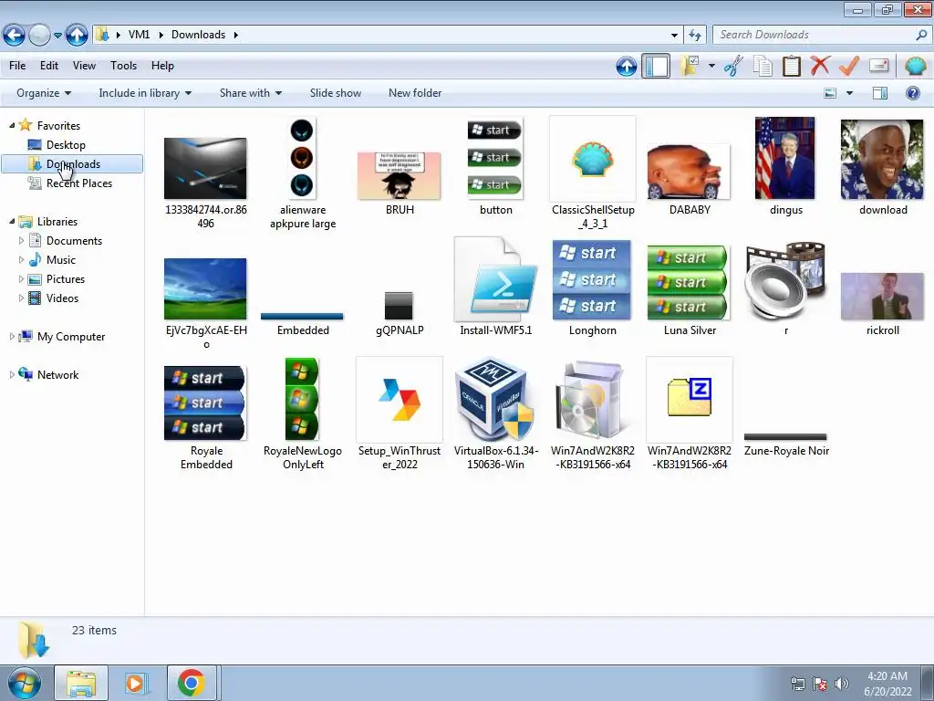Click the Forward navigation arrow

click(40, 36)
